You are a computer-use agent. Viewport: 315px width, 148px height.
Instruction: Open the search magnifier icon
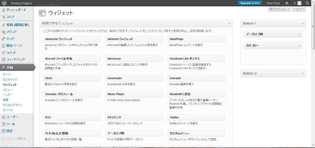(308, 3)
